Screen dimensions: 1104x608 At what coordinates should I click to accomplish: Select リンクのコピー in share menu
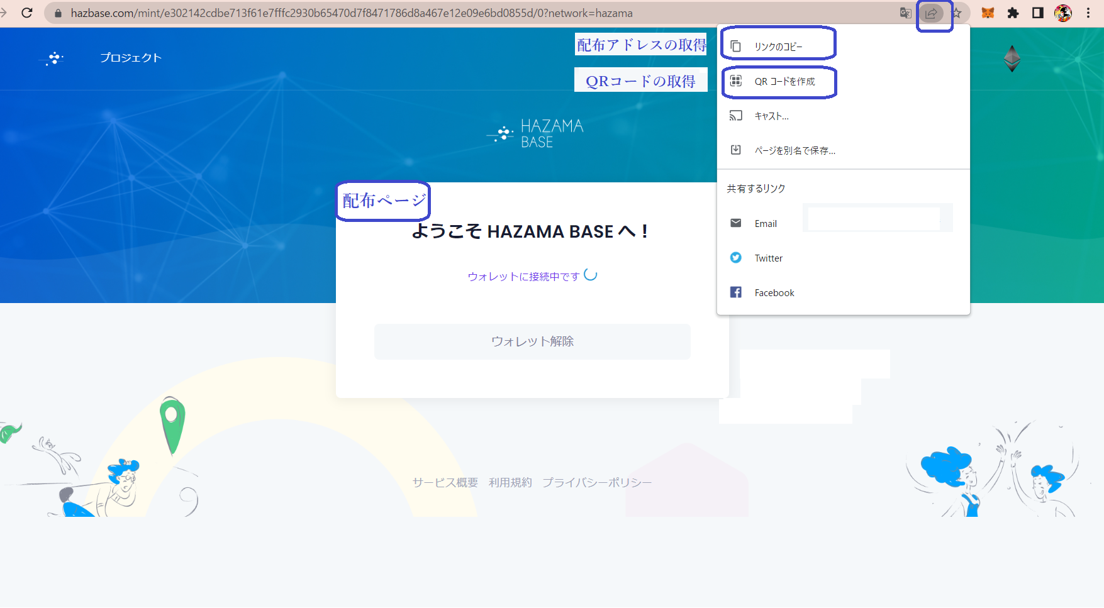[844, 47]
